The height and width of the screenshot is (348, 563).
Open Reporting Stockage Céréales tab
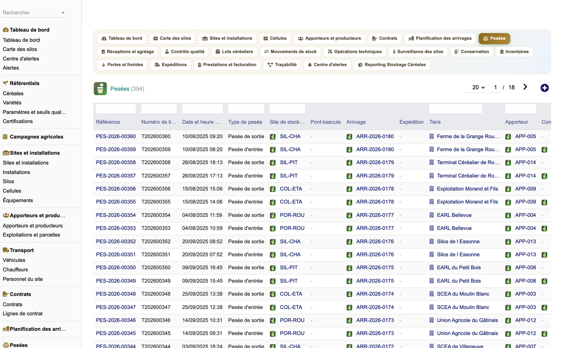coord(392,65)
